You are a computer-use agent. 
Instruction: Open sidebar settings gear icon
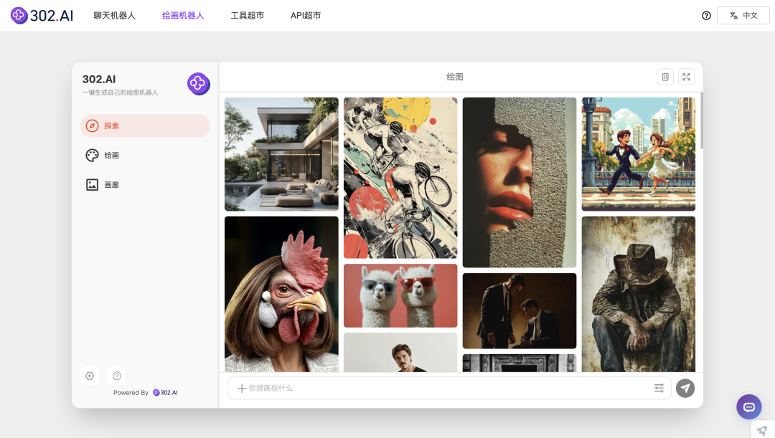click(x=90, y=376)
